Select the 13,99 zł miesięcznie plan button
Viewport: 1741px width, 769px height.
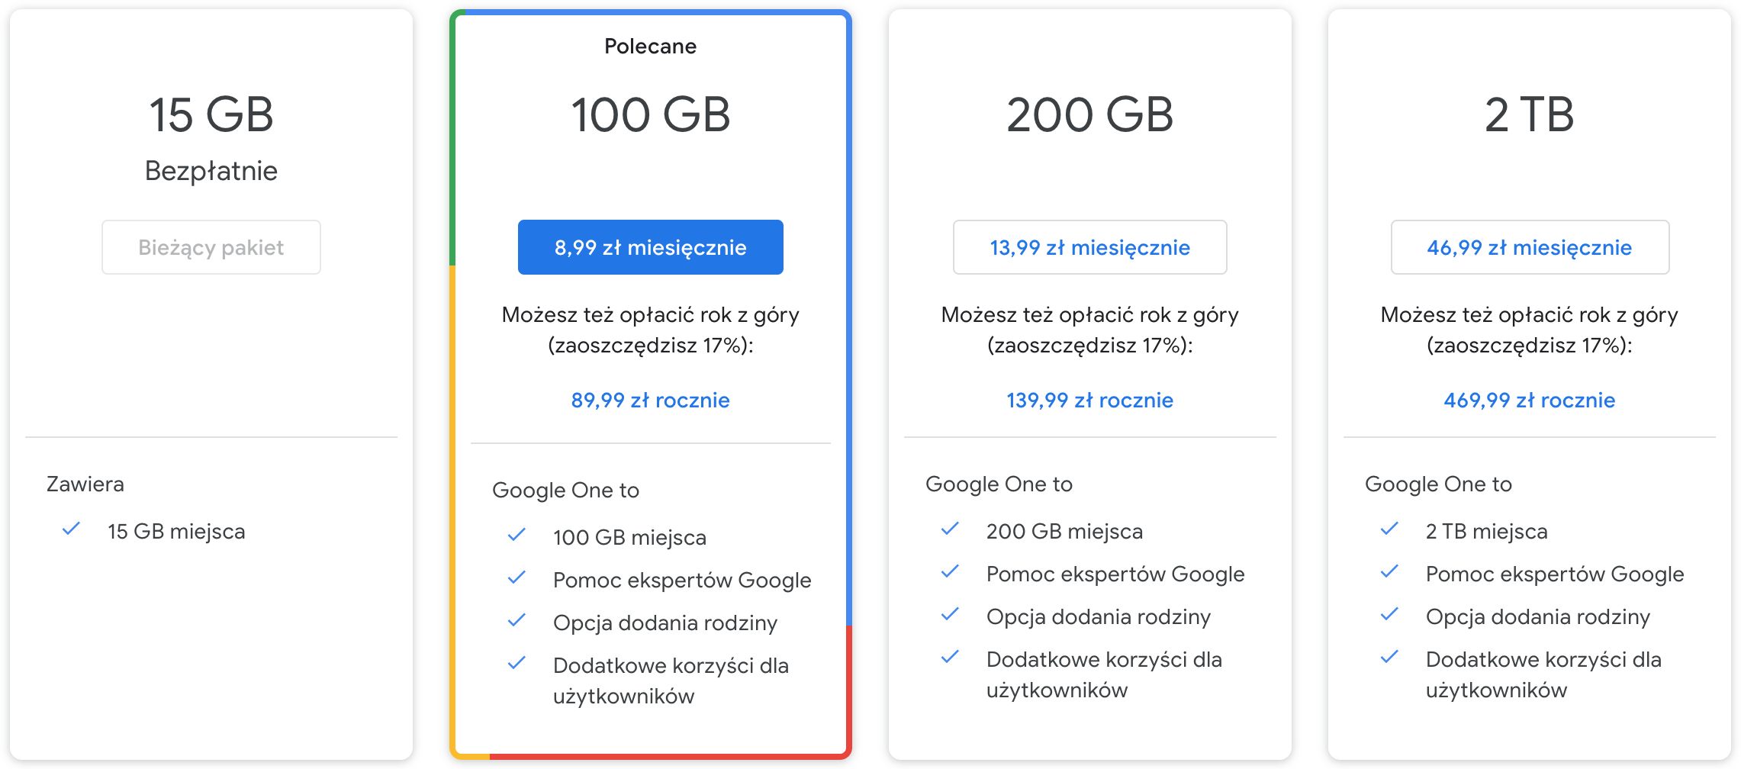[x=1089, y=247]
